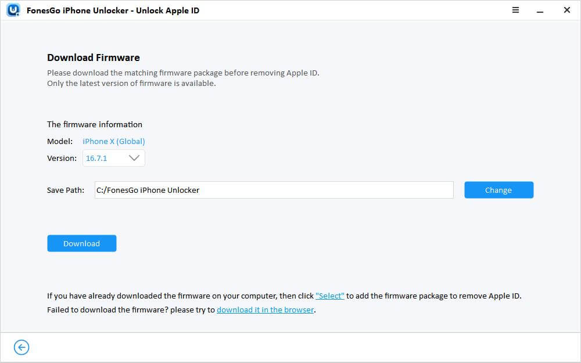Select the iPhone X (Global) model link

pyautogui.click(x=113, y=141)
